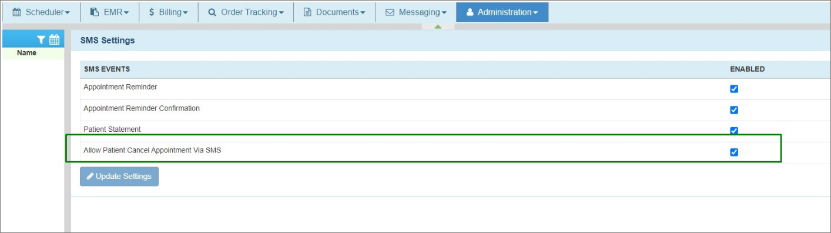Toggle Appointment Reminder Confirmation checkbox
Screen dimensions: 831x233
734,110
